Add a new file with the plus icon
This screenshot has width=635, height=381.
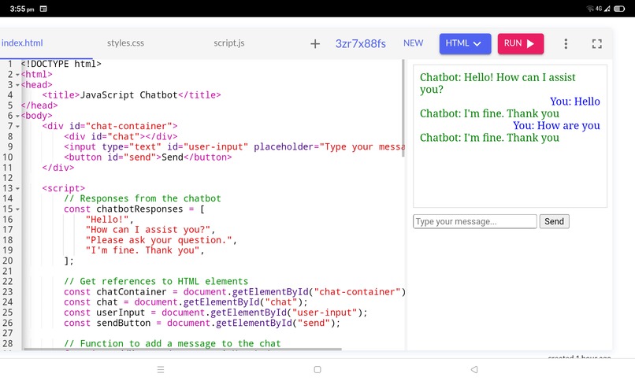315,43
